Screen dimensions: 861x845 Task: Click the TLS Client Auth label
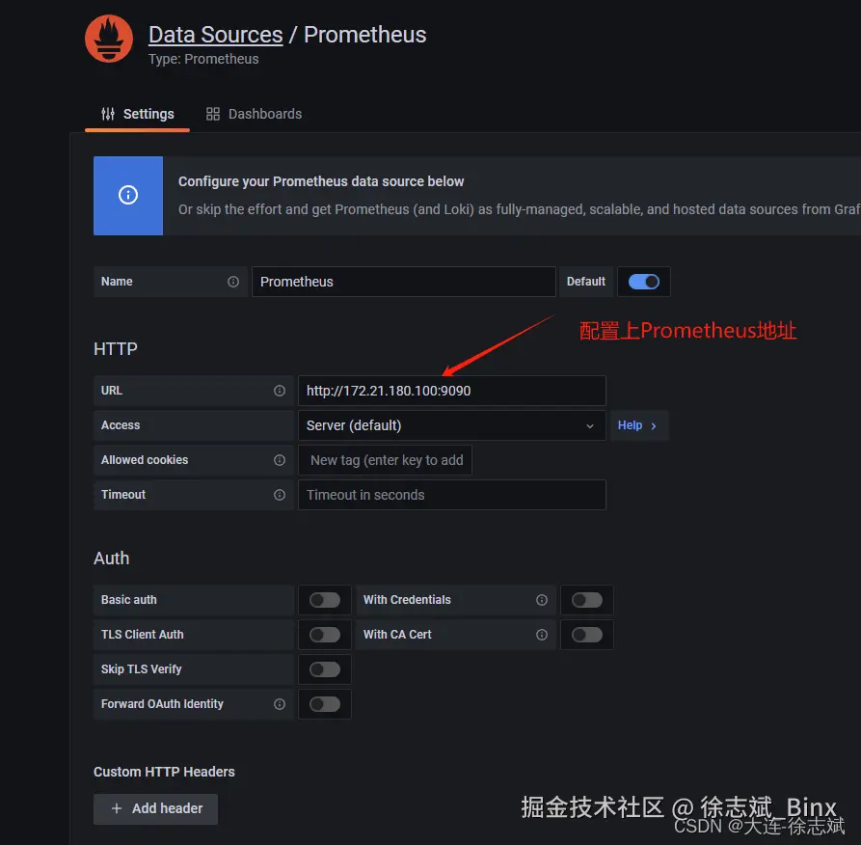pyautogui.click(x=143, y=635)
